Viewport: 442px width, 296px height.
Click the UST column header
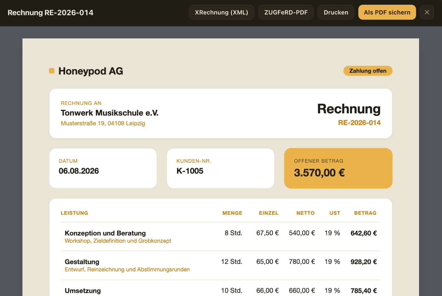335,213
